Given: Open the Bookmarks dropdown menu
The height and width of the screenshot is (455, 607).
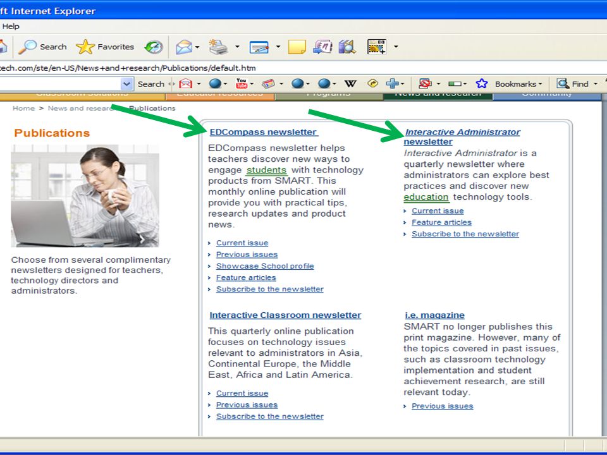Looking at the screenshot, I should click(x=518, y=84).
